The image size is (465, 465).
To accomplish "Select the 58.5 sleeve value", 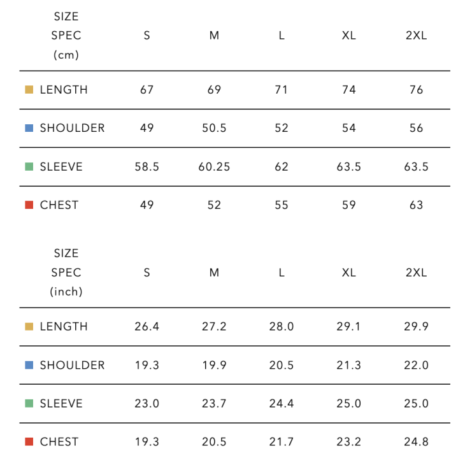I will (x=147, y=167).
